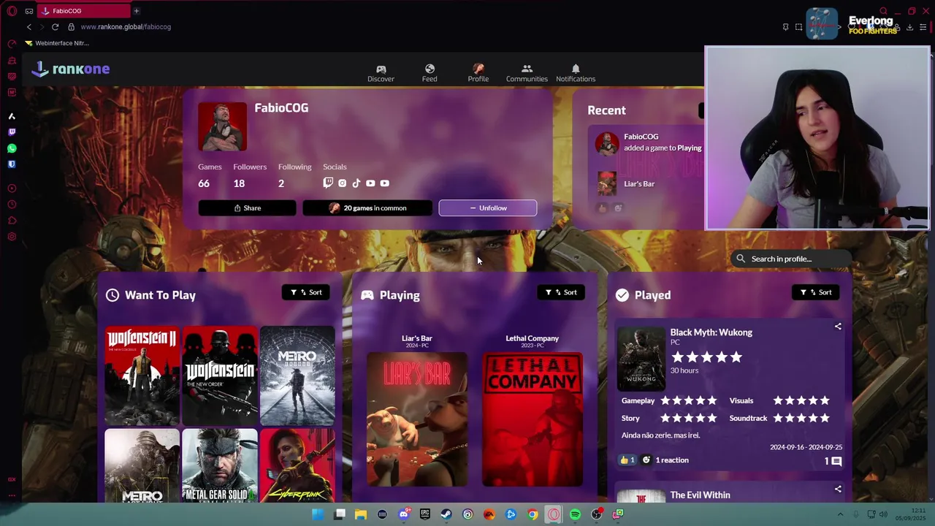
Task: View the 20 games in common
Action: click(x=367, y=208)
